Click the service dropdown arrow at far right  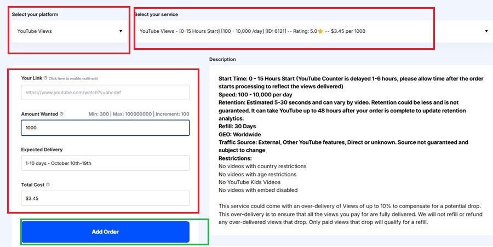(486, 31)
